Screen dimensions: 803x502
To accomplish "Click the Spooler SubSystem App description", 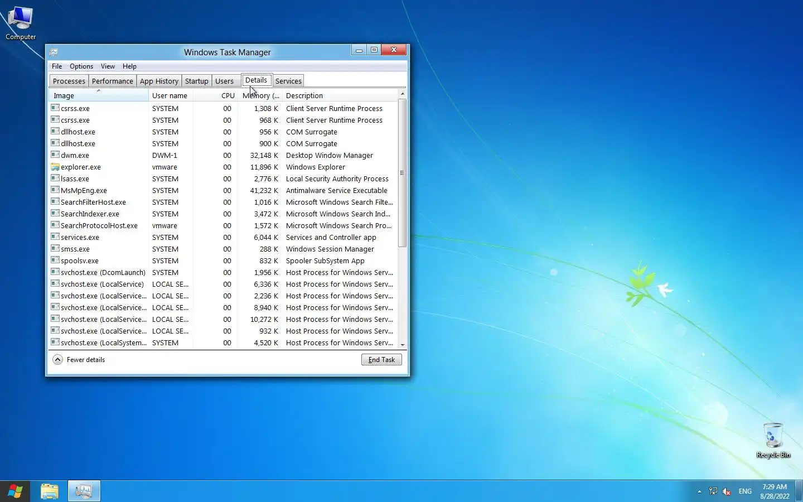I will tap(325, 260).
